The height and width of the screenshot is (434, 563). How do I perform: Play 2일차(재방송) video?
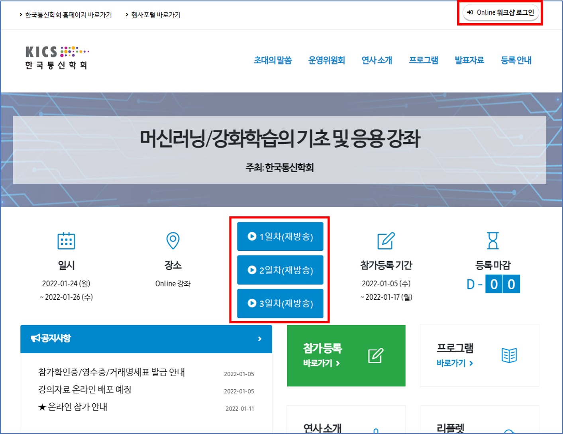280,270
